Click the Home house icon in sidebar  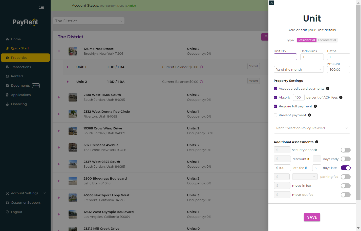[7, 39]
